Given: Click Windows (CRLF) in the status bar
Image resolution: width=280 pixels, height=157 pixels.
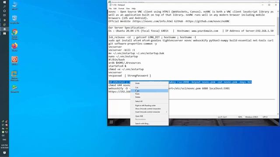Looking at the screenshot, I should tap(252, 117).
